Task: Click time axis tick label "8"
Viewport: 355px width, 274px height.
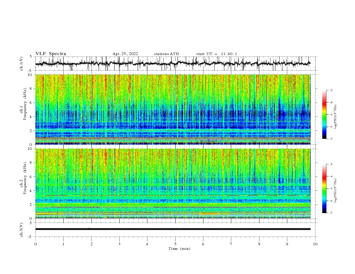Action: pos(259,244)
